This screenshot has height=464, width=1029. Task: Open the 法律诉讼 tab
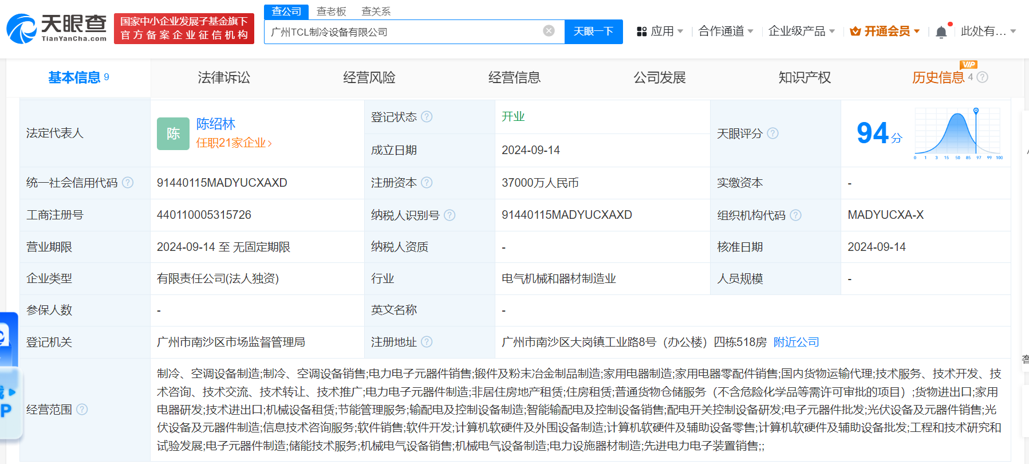coord(224,77)
